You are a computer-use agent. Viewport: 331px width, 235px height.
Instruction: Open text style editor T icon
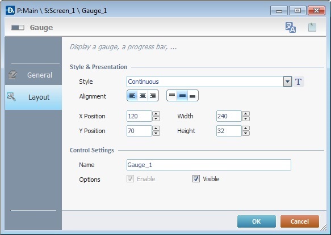(x=298, y=82)
